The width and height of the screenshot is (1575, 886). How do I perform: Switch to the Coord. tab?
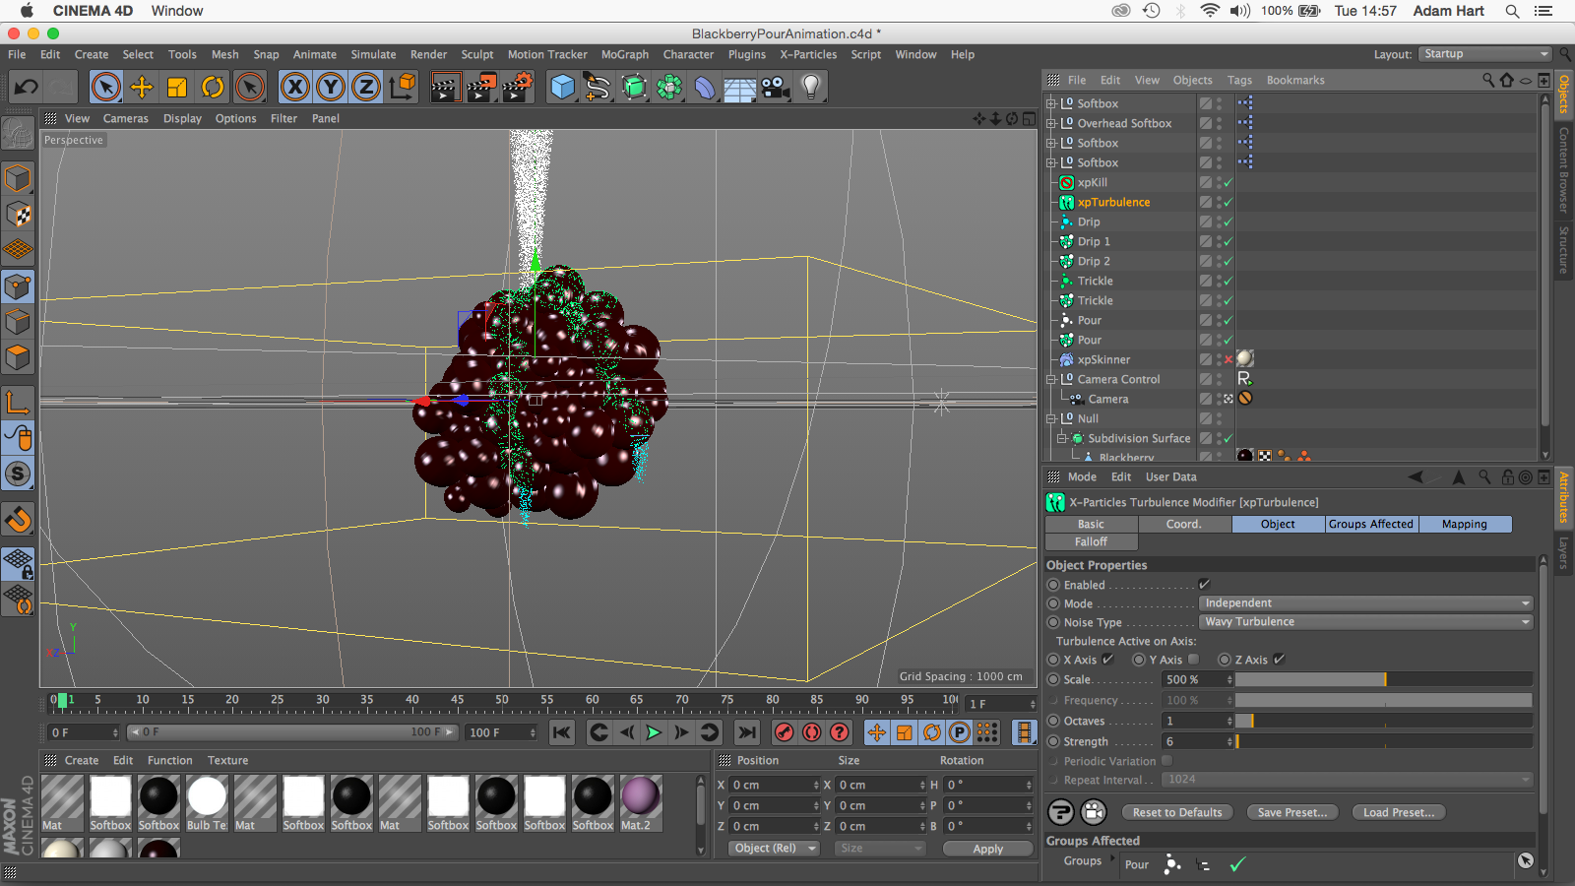[1184, 525]
